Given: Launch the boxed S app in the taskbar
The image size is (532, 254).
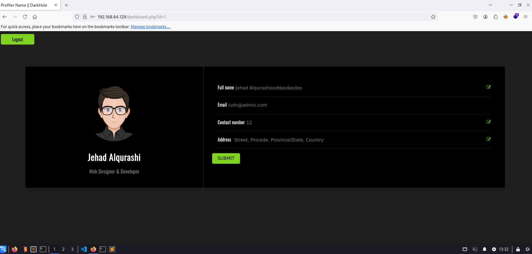Looking at the screenshot, I should 33,249.
